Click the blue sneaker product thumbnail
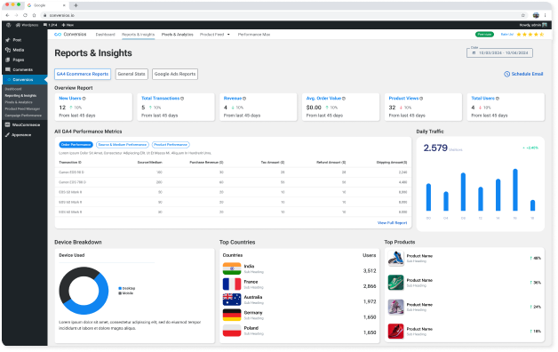Image resolution: width=558 pixels, height=352 pixels. coord(395,259)
